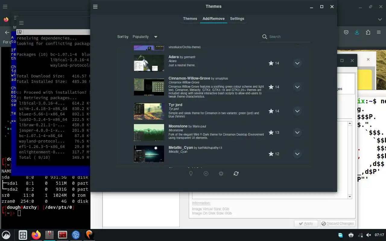
Task: Click the suit-and-tie app in taskbar
Action: [49, 235]
